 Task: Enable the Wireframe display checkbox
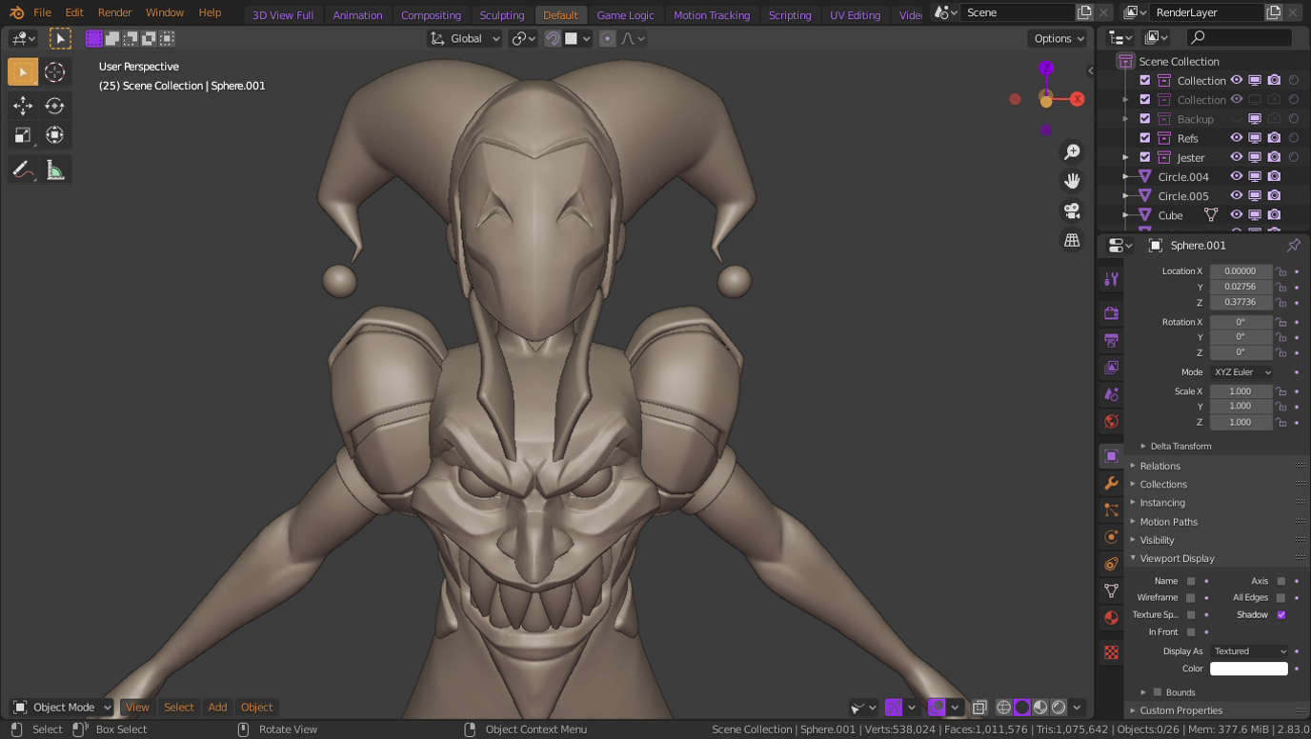1191,598
